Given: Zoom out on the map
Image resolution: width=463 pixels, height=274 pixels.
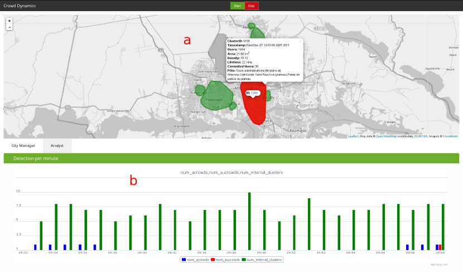Looking at the screenshot, I should [9, 27].
